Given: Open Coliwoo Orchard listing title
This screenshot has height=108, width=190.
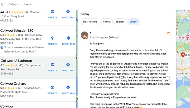Looking at the screenshot, I should 13,83.
